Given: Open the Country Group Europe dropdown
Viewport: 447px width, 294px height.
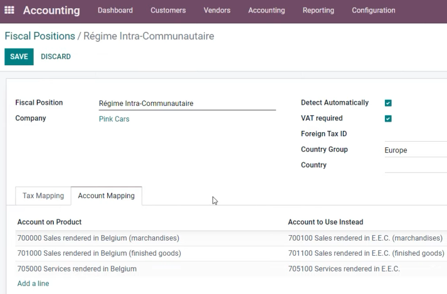Looking at the screenshot, I should tap(416, 150).
